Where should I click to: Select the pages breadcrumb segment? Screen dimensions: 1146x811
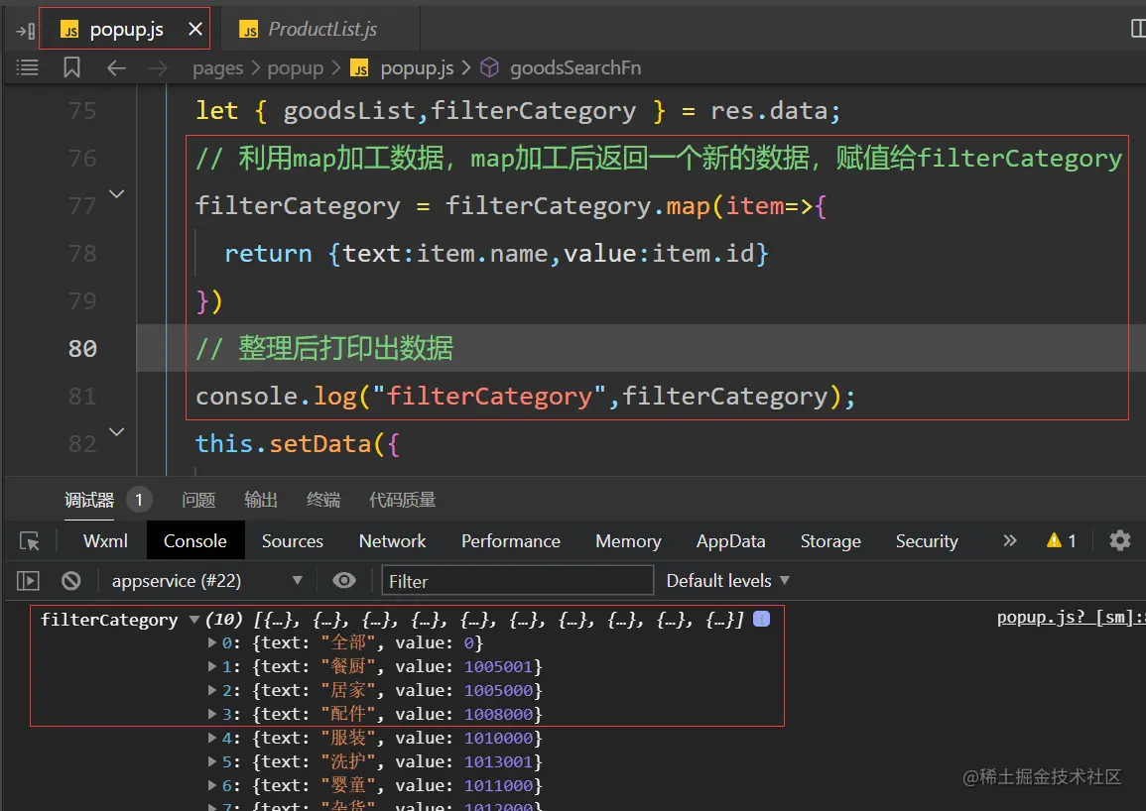click(x=218, y=68)
